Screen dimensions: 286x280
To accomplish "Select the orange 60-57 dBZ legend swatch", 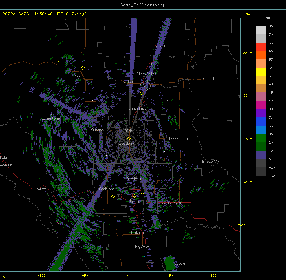I will pyautogui.click(x=261, y=55).
